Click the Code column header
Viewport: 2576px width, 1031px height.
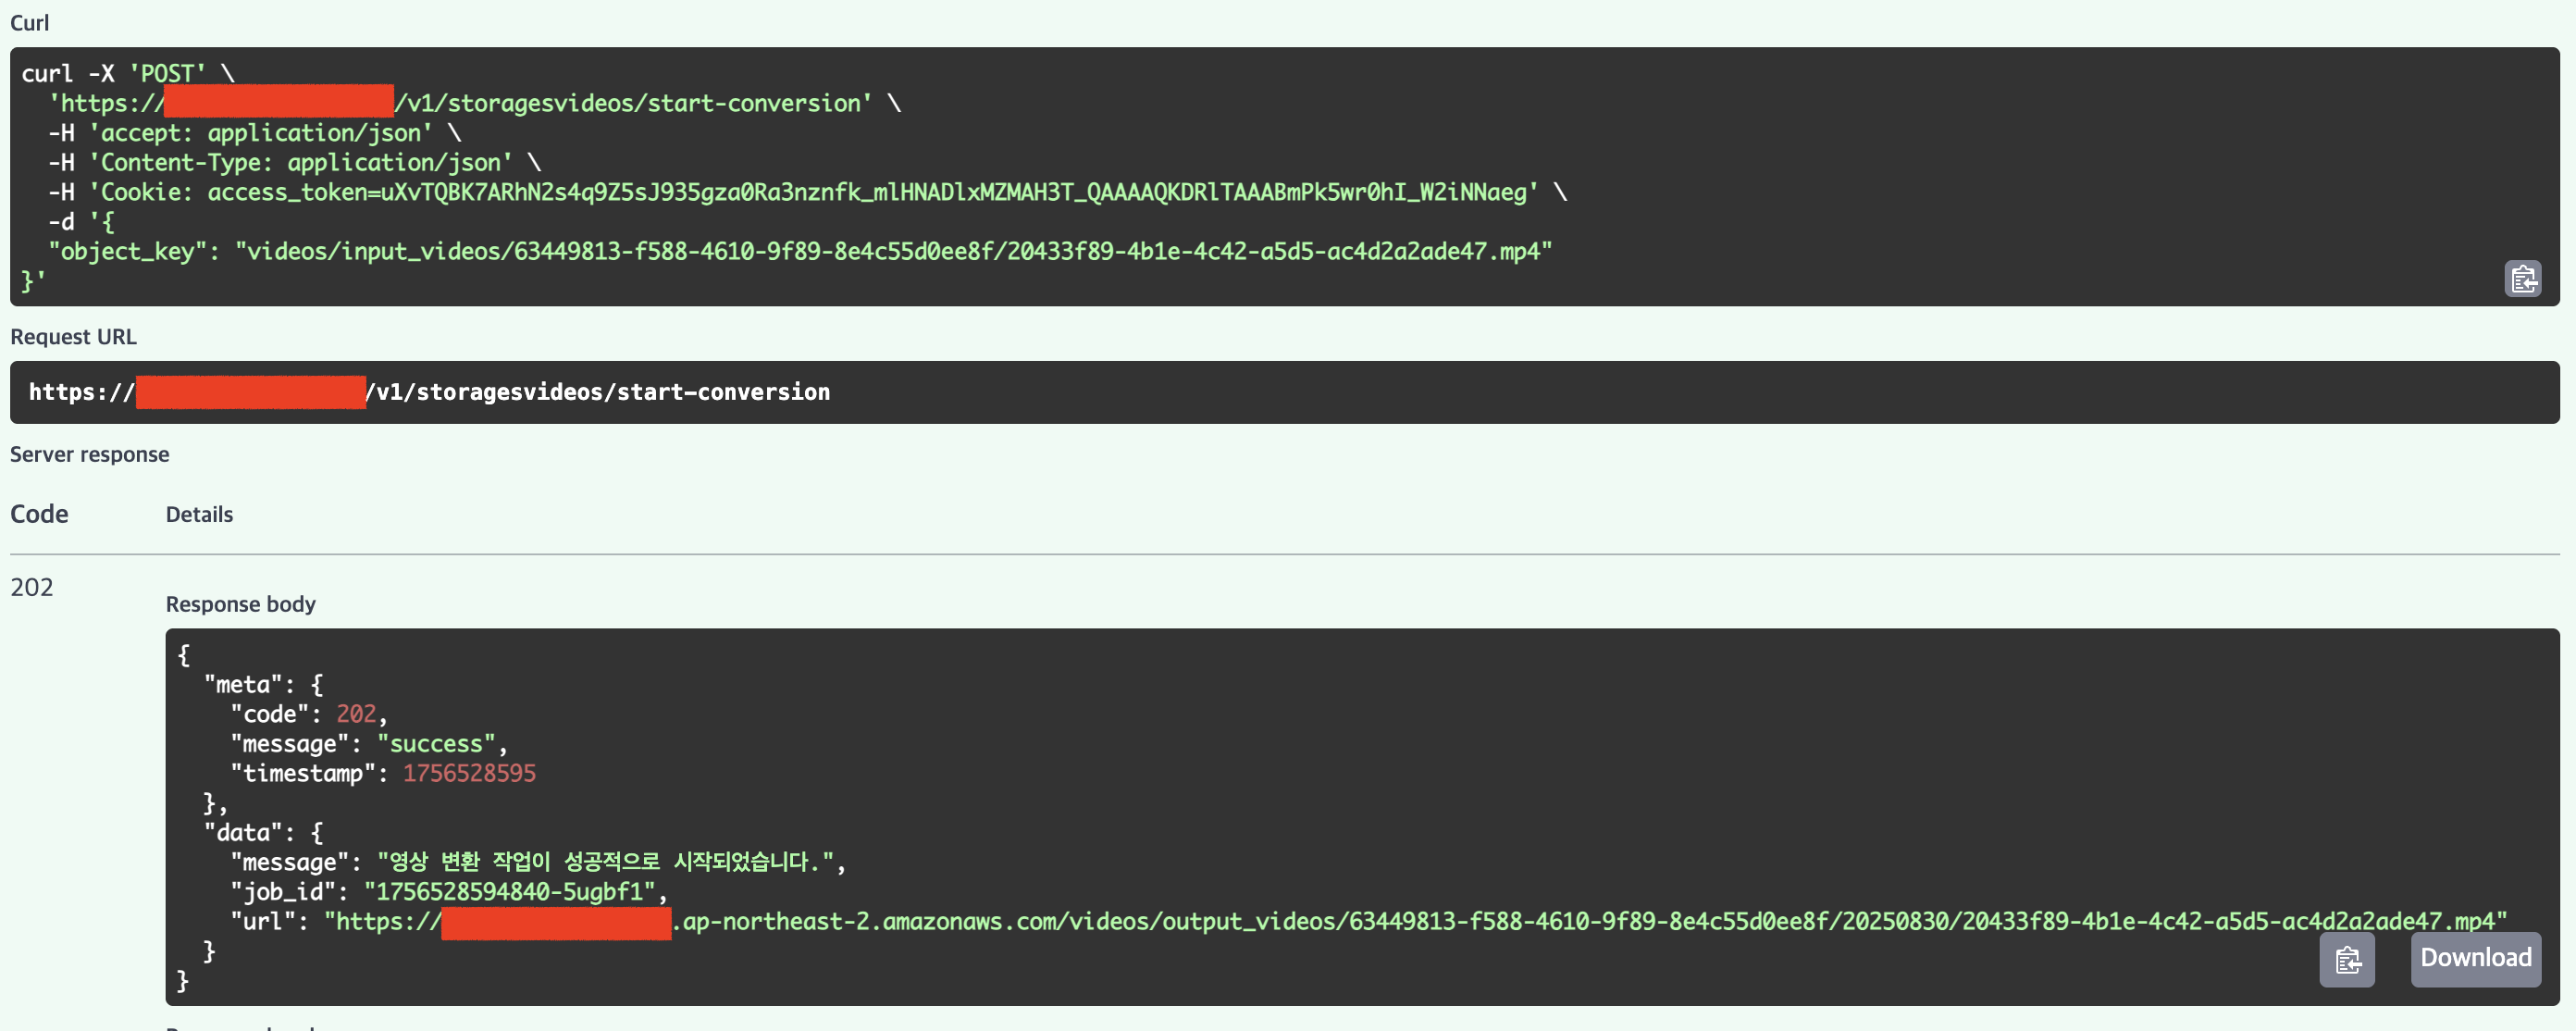[39, 514]
